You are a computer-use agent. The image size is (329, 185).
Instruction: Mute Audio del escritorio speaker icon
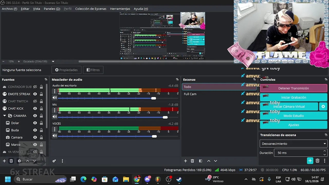(x=54, y=98)
